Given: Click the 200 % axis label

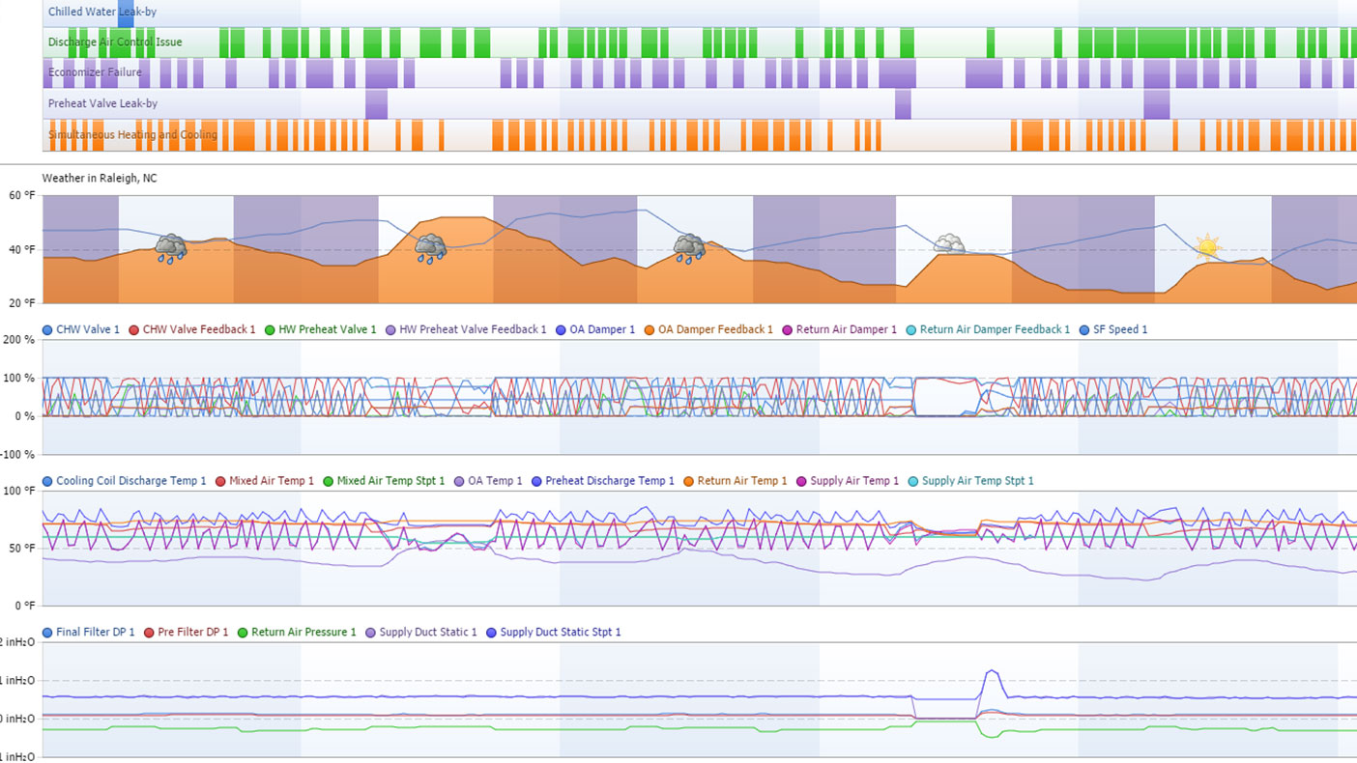Looking at the screenshot, I should click(x=19, y=341).
